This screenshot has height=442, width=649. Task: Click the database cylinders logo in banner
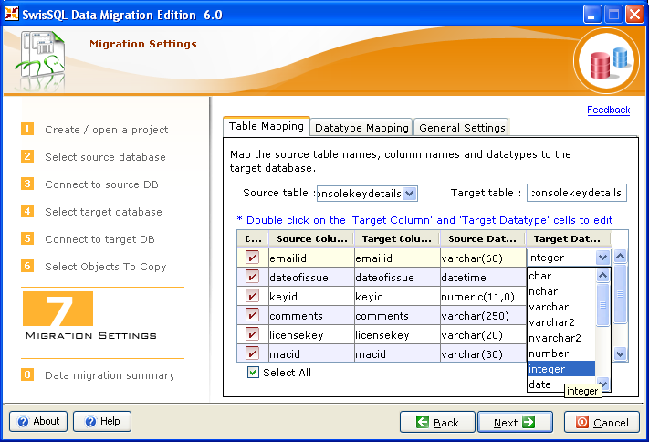pos(607,61)
